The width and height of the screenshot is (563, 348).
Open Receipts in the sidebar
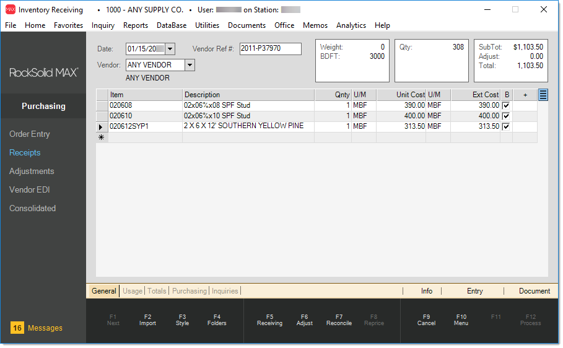click(25, 152)
